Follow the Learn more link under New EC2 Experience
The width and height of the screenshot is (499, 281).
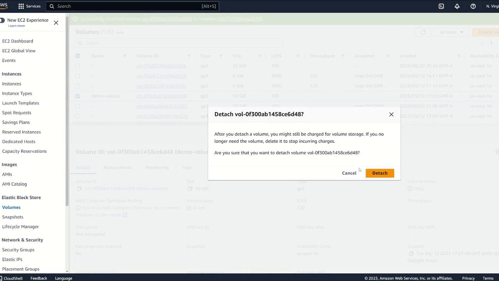[x=16, y=26]
